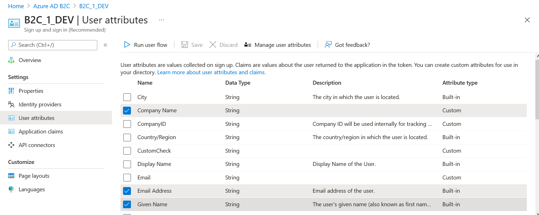The image size is (539, 215).
Task: Click the search magnifier icon
Action: tap(13, 45)
